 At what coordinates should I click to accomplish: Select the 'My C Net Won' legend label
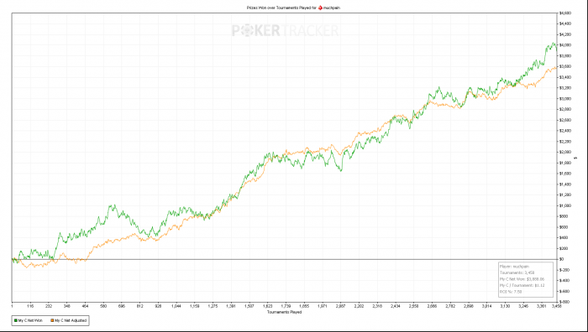coord(30,320)
